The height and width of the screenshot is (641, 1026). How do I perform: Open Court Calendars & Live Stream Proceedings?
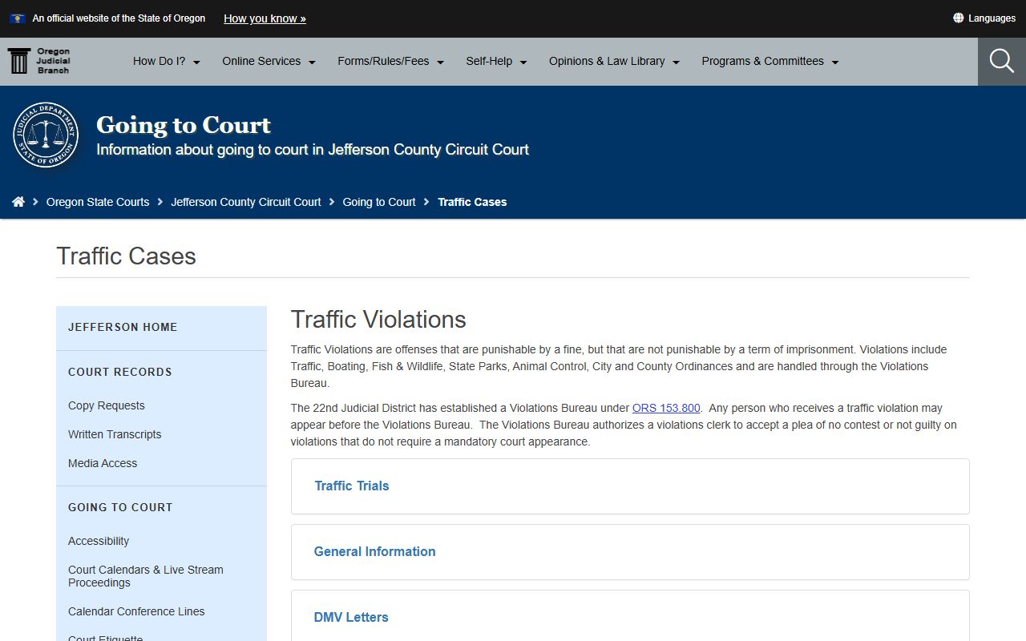[x=146, y=576]
